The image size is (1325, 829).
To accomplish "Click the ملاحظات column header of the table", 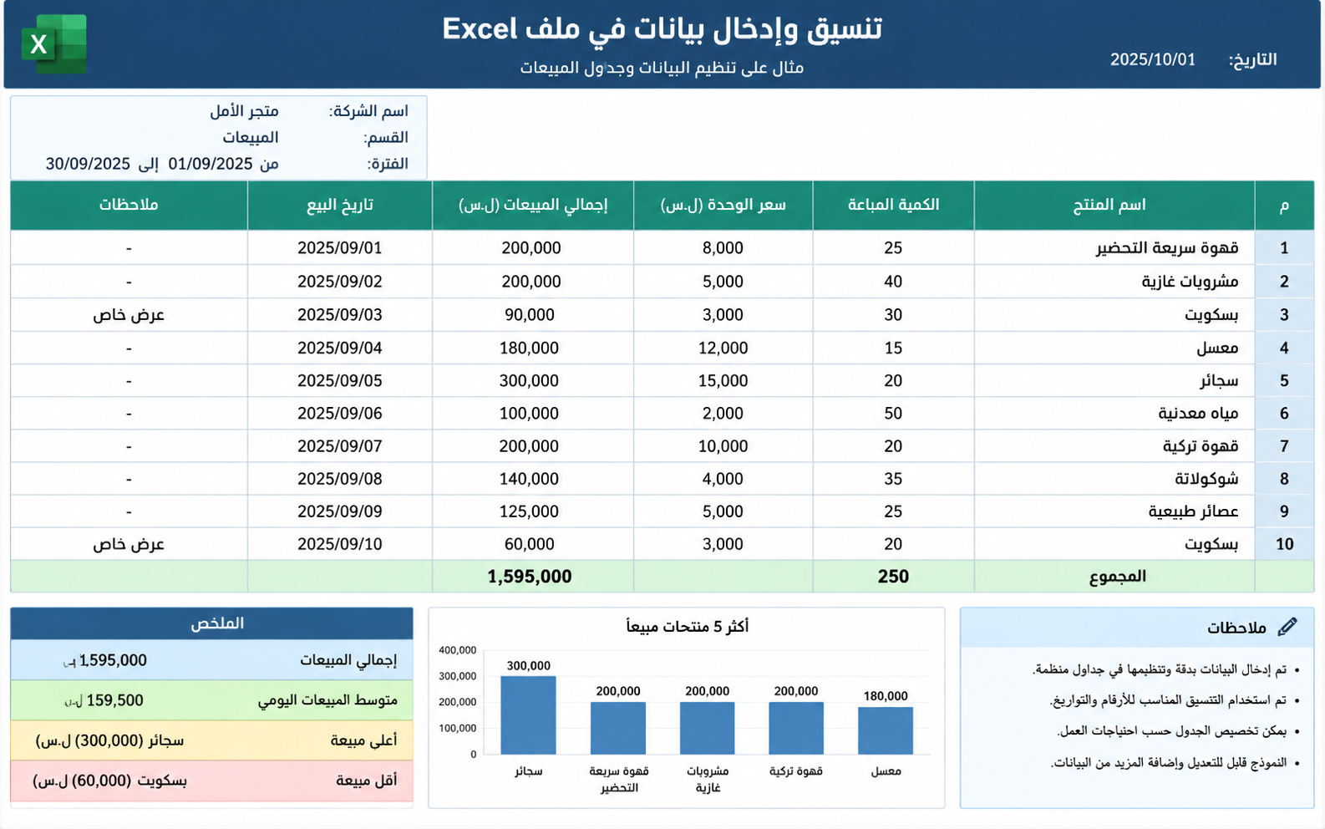I will 129,206.
